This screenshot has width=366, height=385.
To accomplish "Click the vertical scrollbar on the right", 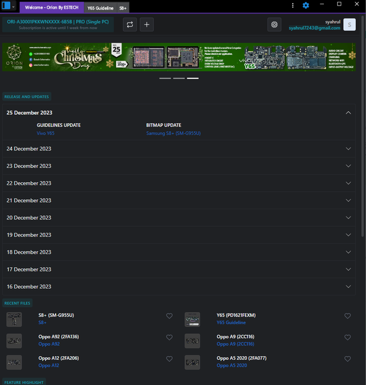I will pos(362,126).
